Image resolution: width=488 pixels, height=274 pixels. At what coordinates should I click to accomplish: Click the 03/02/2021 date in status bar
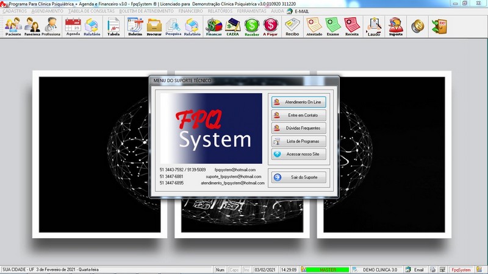[265, 270]
